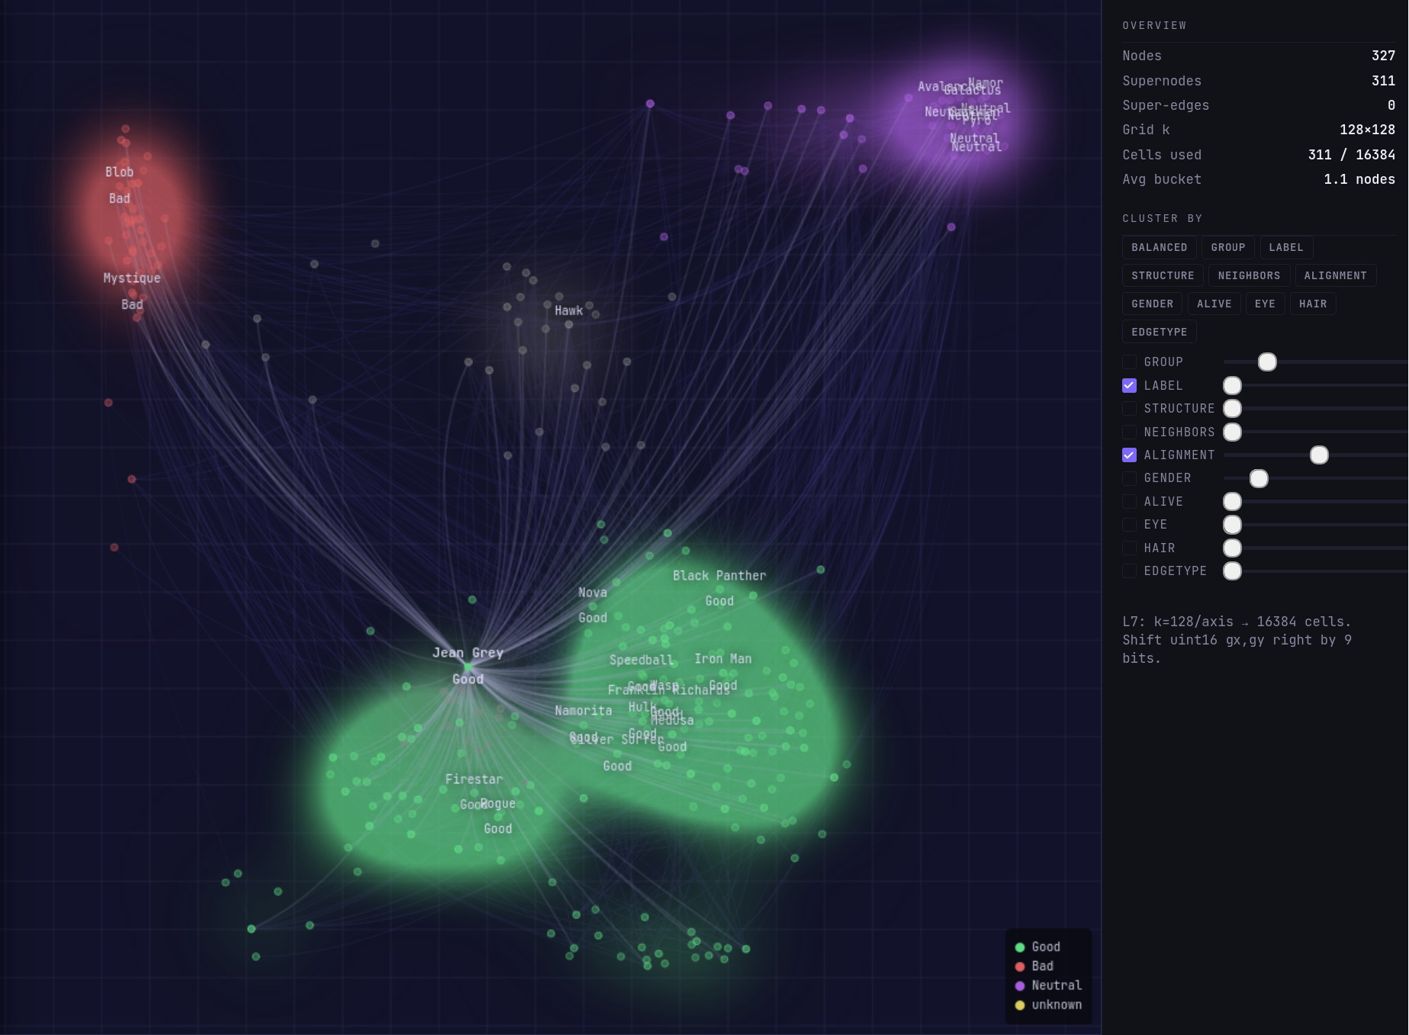Click the GROUP weight slider handle
1409x1035 pixels.
point(1266,362)
